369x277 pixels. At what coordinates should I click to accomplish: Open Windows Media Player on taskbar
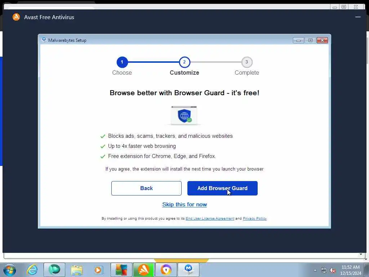[x=98, y=270]
